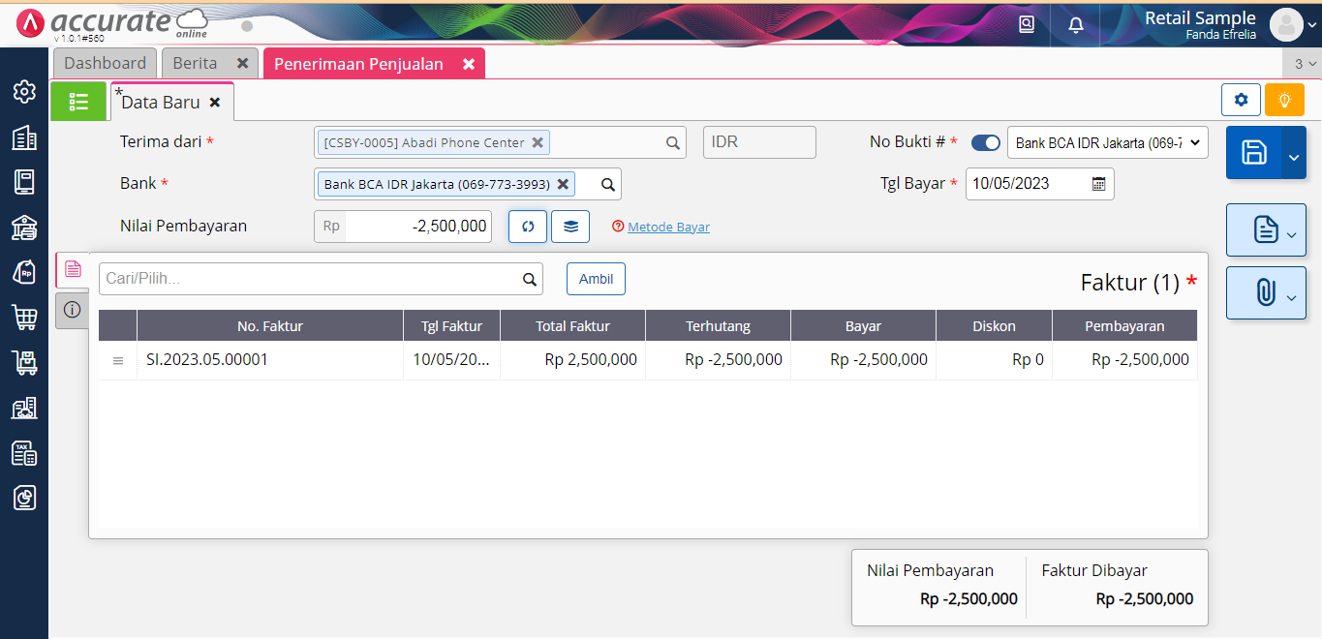Remove the Bank BCA IDR Jakarta tag

pos(563,184)
